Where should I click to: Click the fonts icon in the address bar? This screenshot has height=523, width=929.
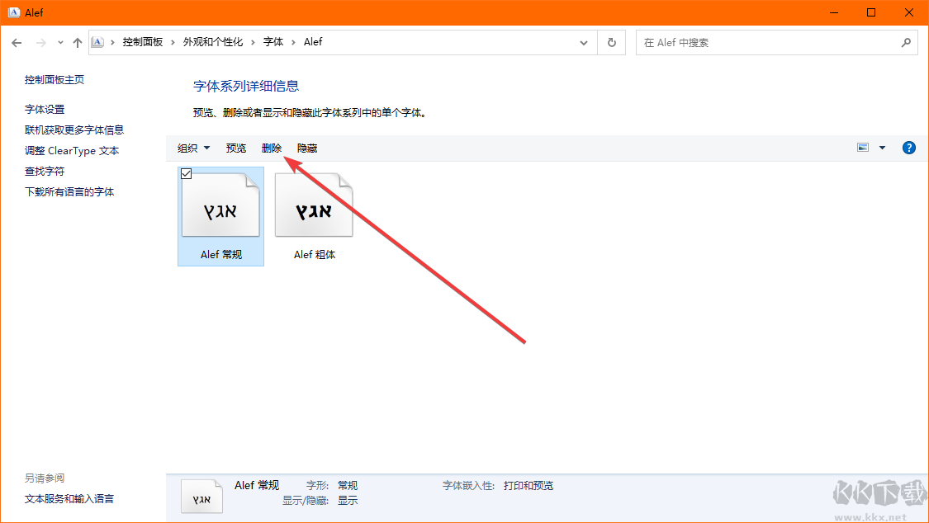(97, 41)
